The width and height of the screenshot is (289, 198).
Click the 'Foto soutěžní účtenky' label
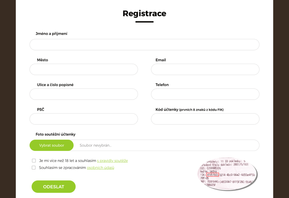[56, 134]
